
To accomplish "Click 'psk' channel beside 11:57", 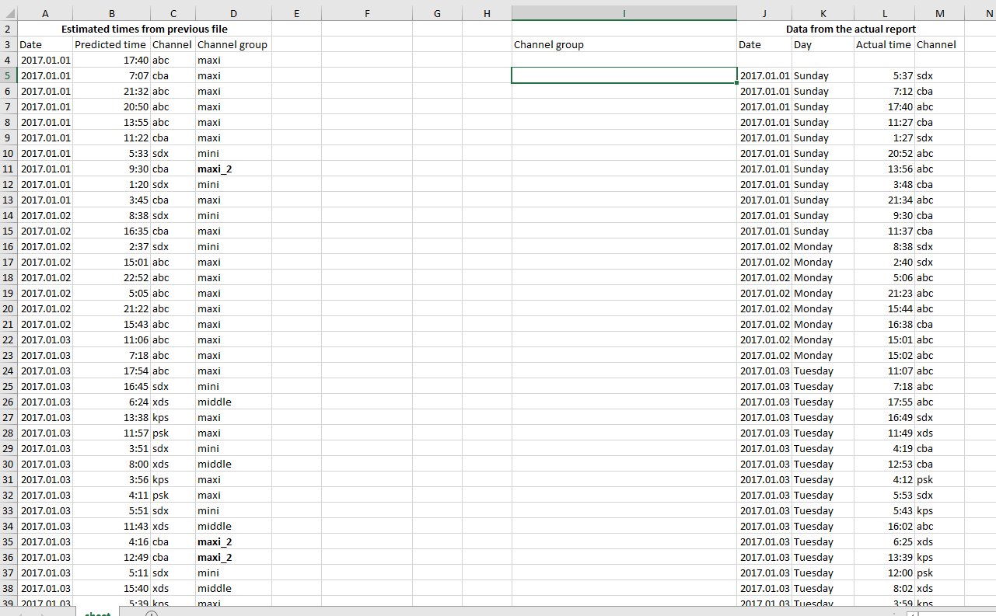I will tap(173, 433).
